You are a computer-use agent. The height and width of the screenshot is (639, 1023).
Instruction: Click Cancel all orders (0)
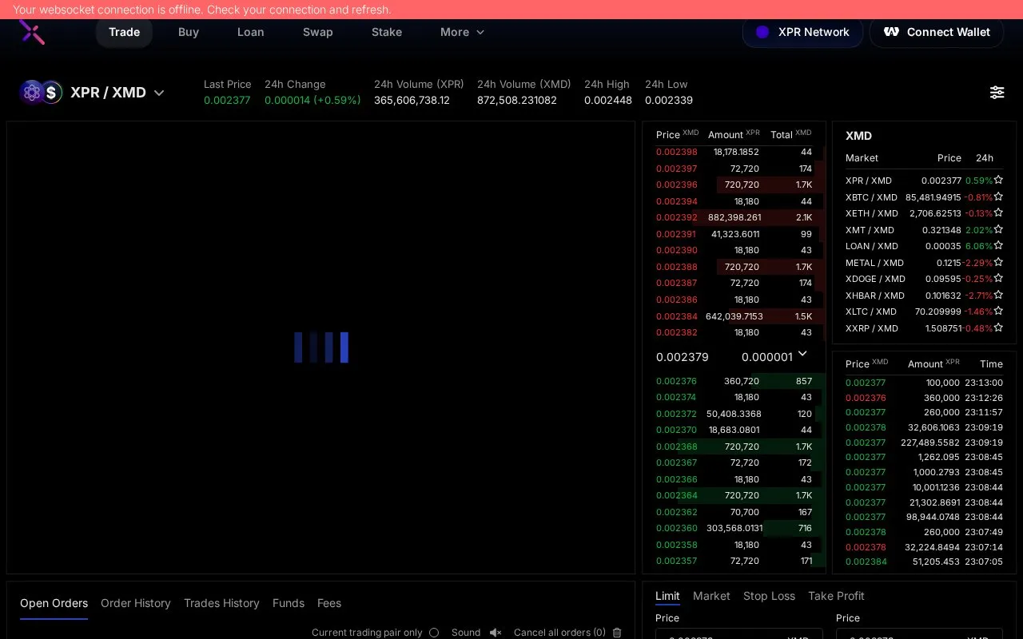559,633
